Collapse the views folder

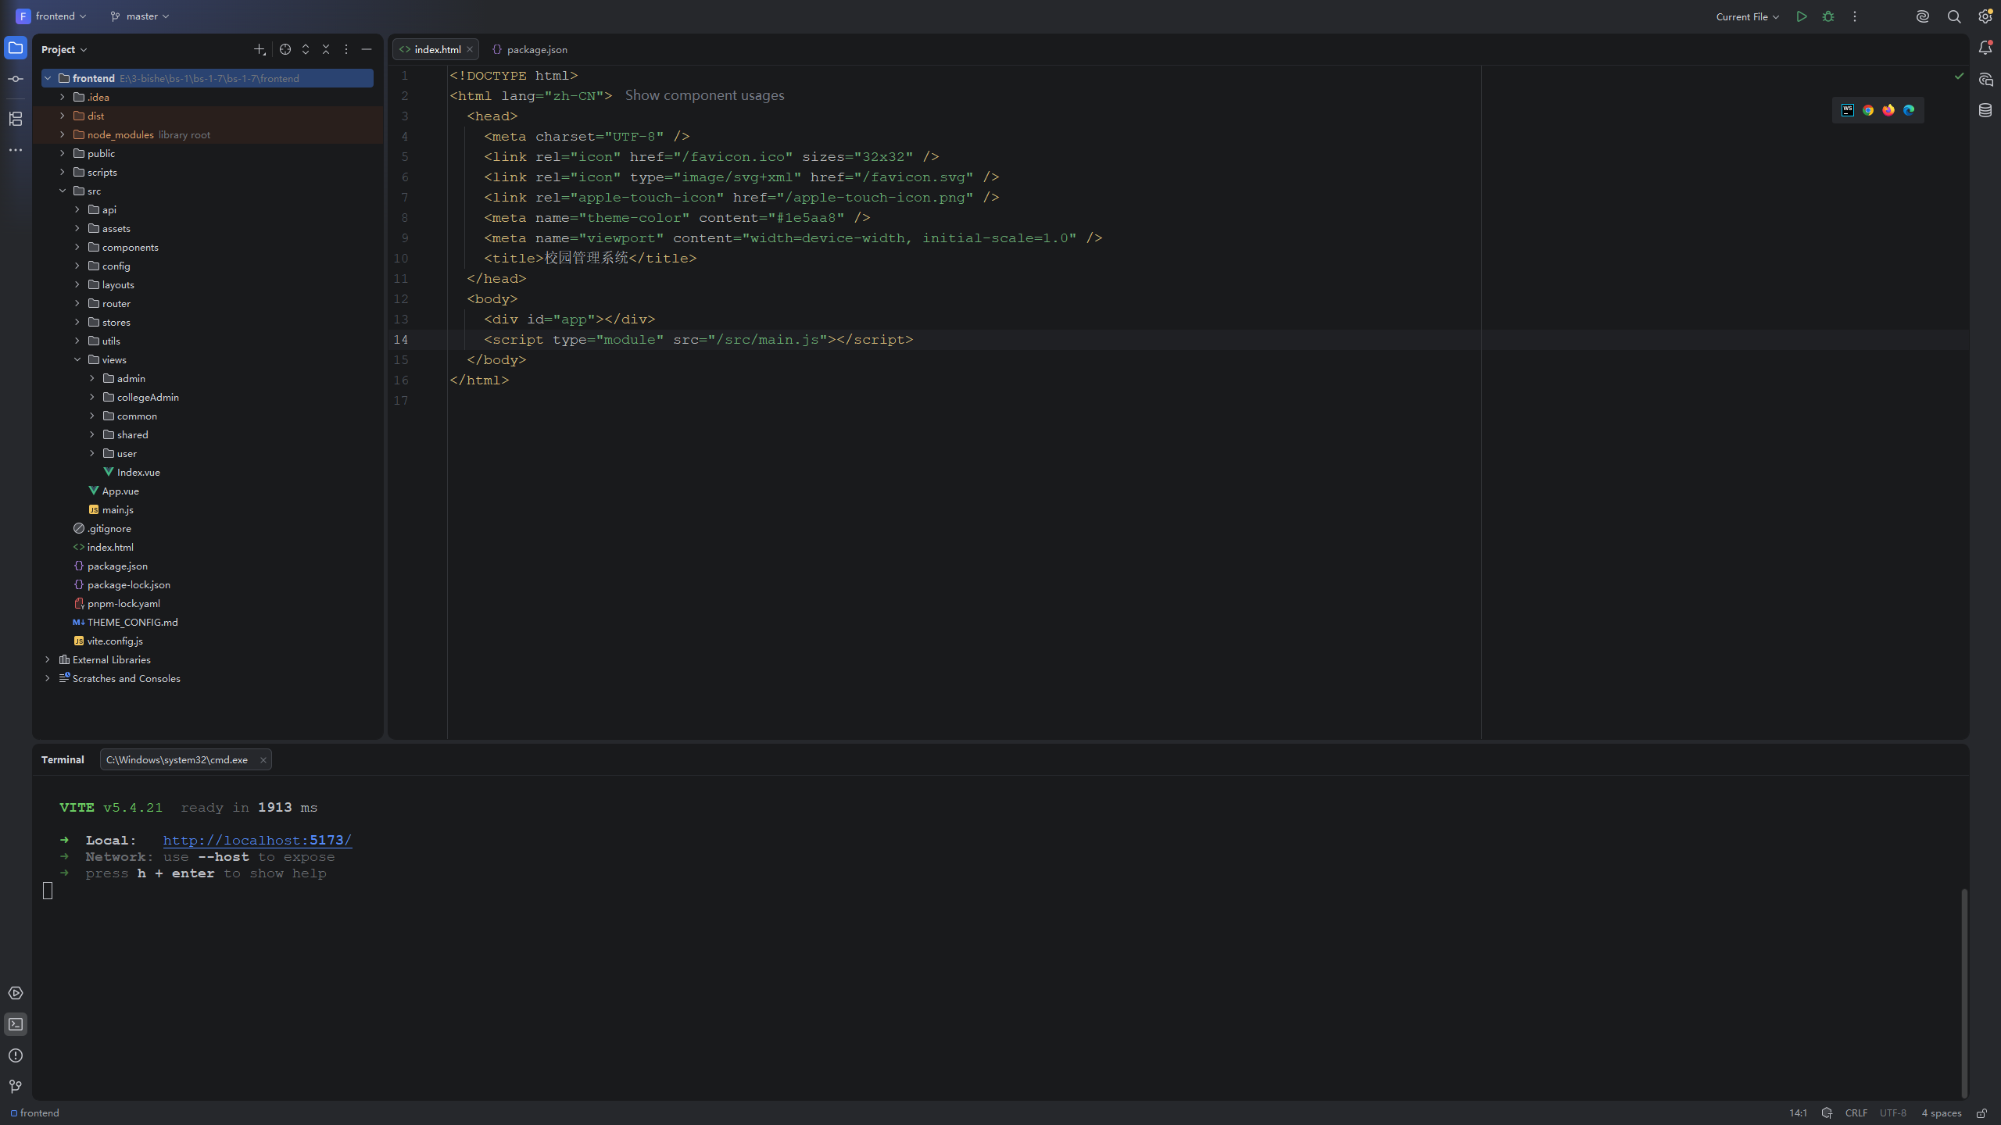tap(77, 359)
